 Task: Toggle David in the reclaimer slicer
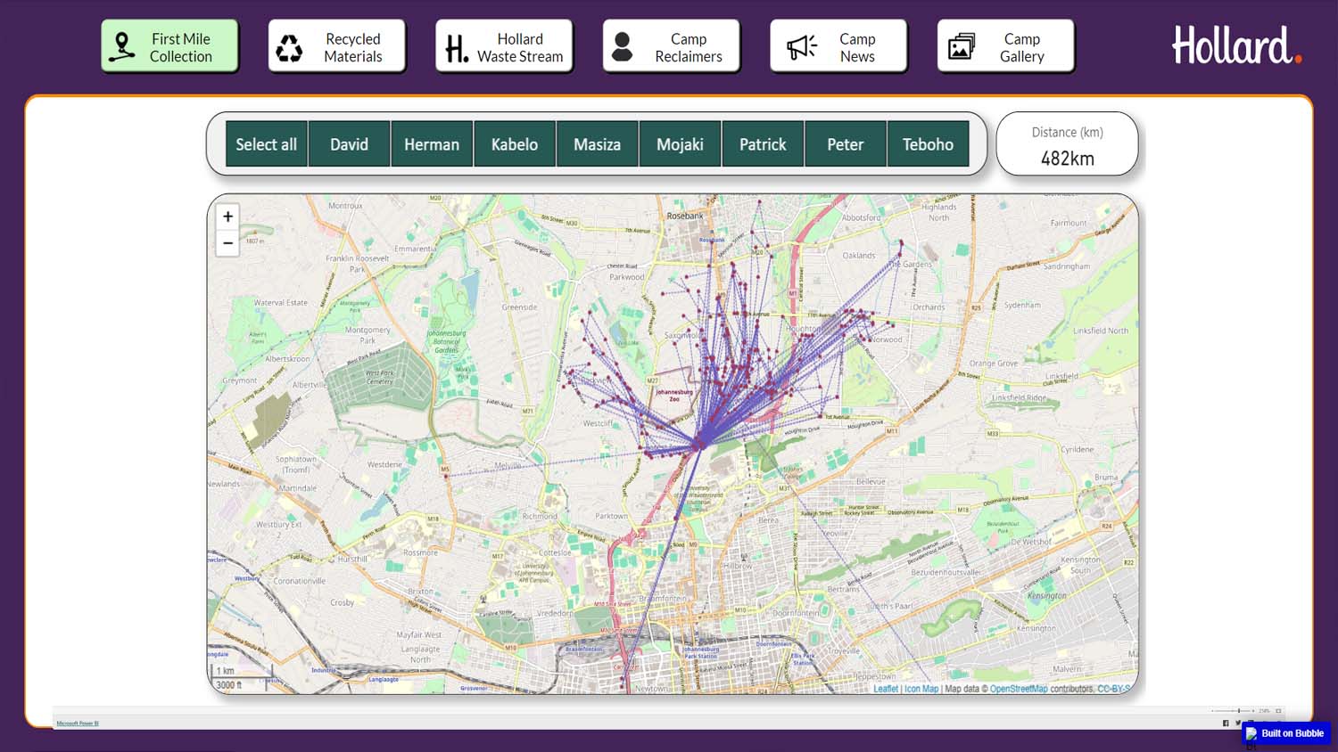pos(349,144)
